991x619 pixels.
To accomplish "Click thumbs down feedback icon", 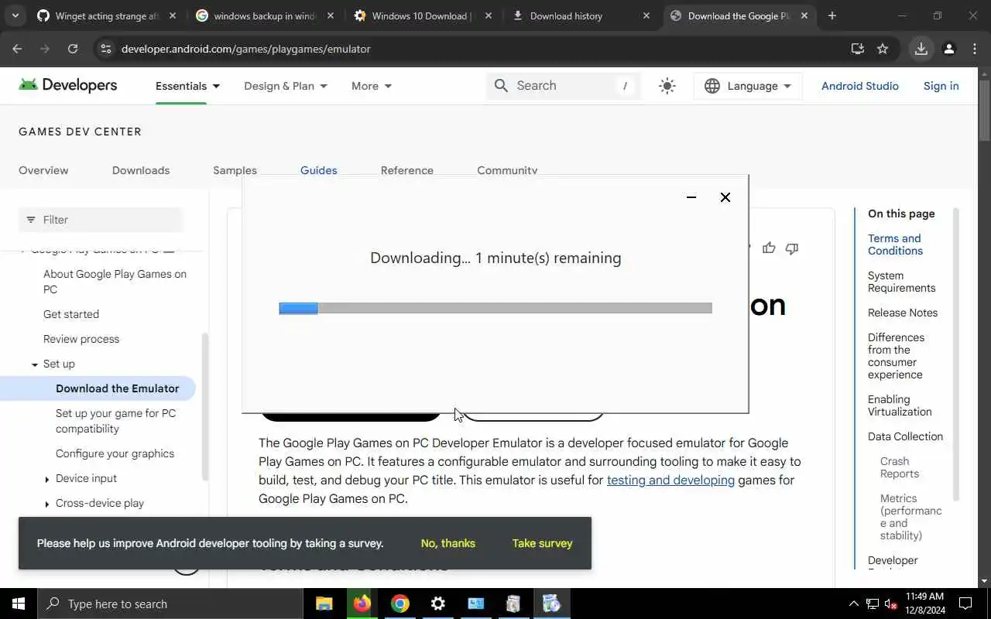I will (x=792, y=248).
